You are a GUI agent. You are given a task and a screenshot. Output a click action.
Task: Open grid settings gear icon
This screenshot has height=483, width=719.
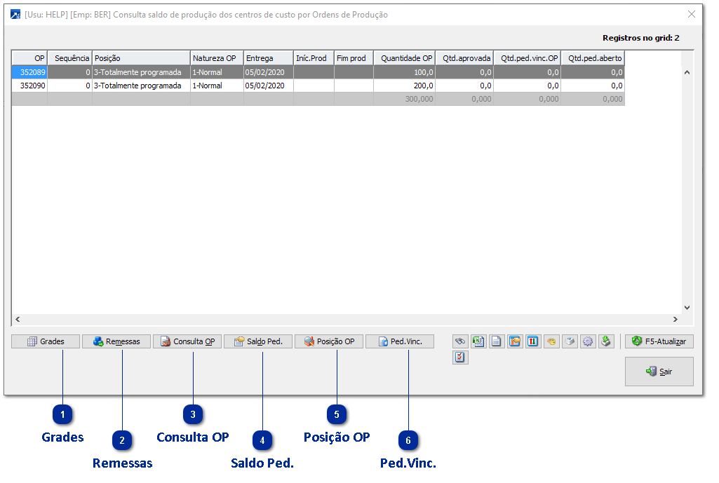pos(588,341)
